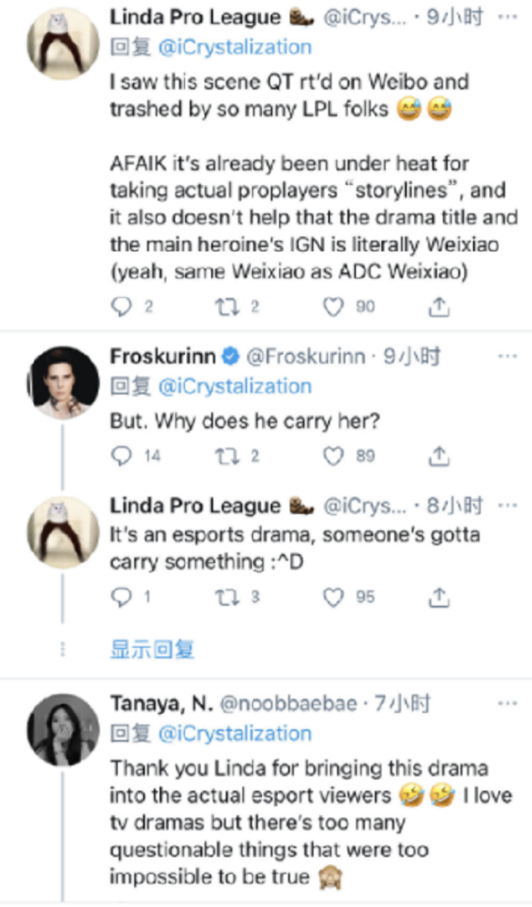Open more options on first Linda tweet

pyautogui.click(x=508, y=16)
